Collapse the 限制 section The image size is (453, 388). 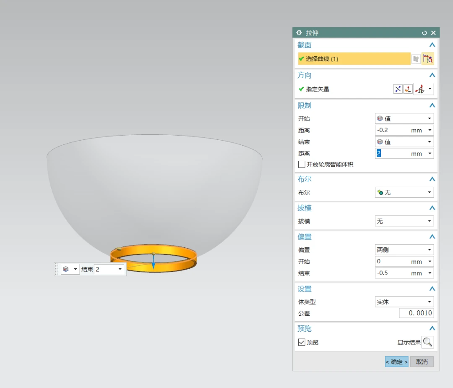432,105
